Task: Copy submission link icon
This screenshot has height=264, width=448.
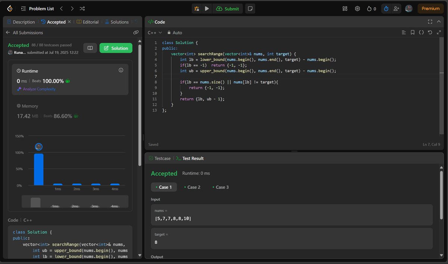Action: coord(136,33)
